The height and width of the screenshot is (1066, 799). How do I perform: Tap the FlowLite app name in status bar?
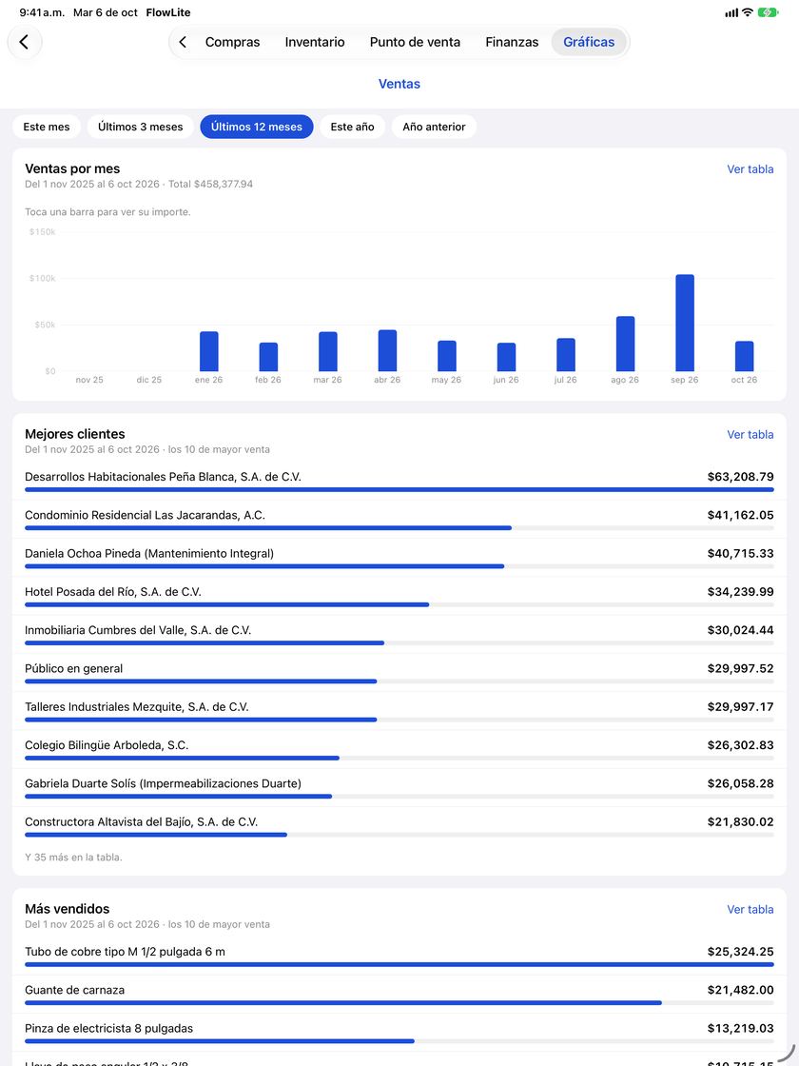coord(168,12)
